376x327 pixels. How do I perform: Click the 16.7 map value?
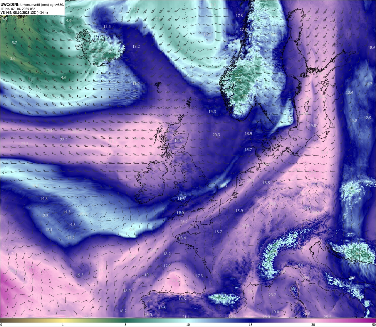coord(218,232)
